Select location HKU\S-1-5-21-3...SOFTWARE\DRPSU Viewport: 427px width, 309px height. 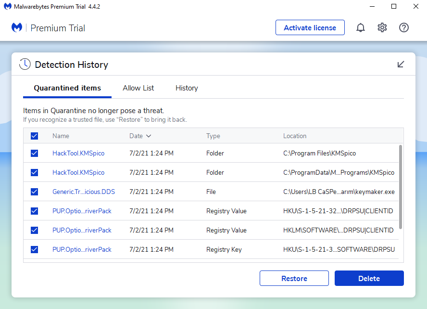coord(339,250)
